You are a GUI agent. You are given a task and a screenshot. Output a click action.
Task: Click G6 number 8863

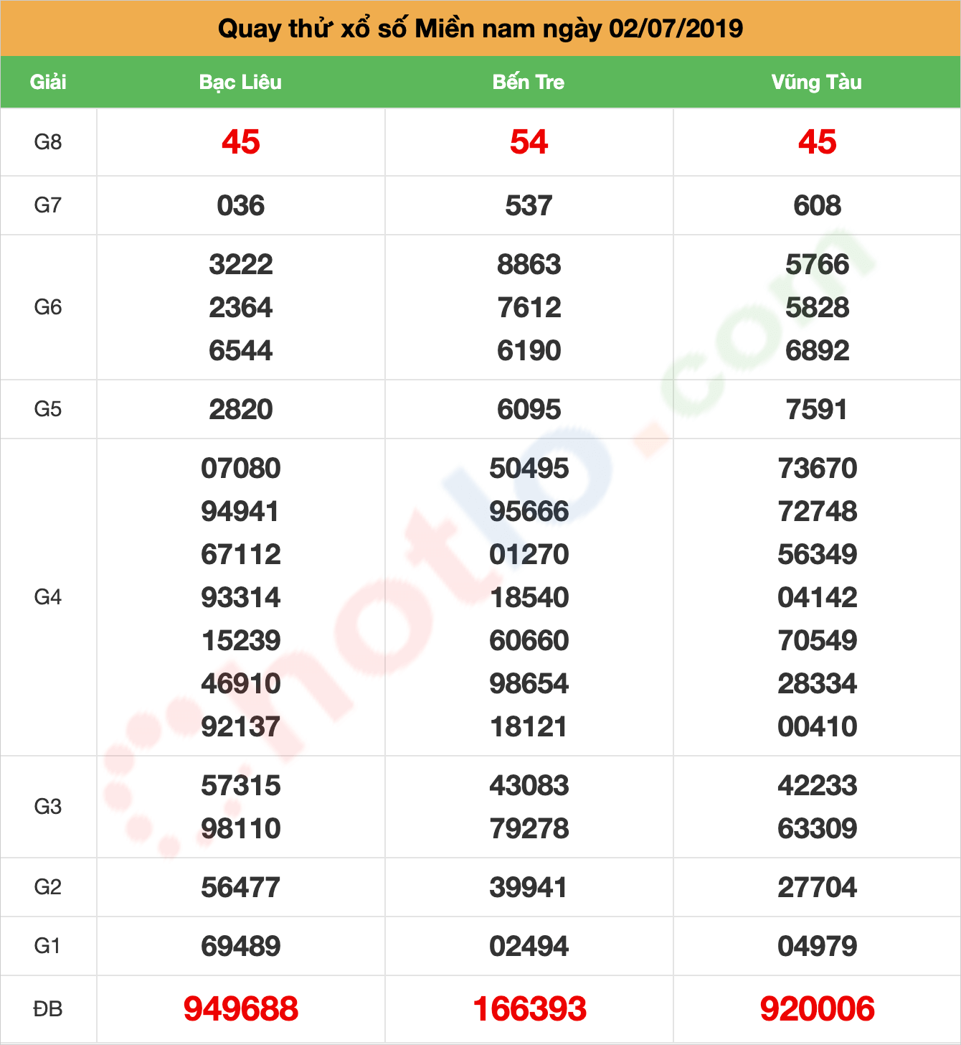[529, 265]
